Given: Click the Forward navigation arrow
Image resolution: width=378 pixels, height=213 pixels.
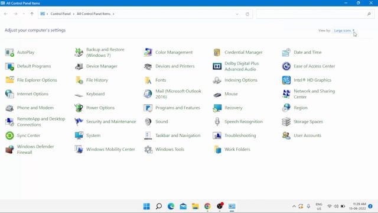Looking at the screenshot, I should click(15, 14).
